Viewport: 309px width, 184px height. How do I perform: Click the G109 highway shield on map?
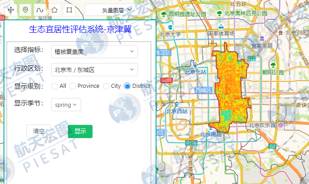tap(167, 80)
